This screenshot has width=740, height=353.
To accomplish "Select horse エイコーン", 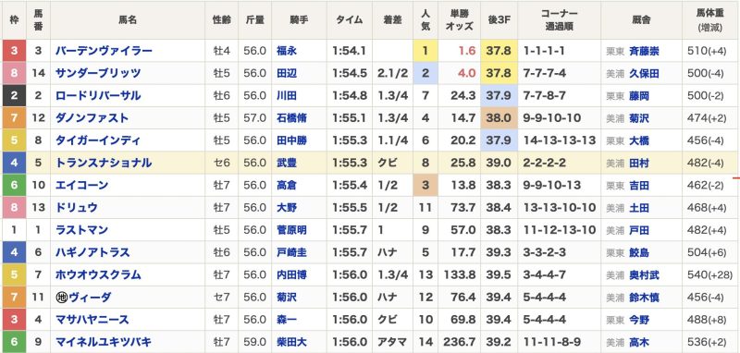I will [x=81, y=185].
